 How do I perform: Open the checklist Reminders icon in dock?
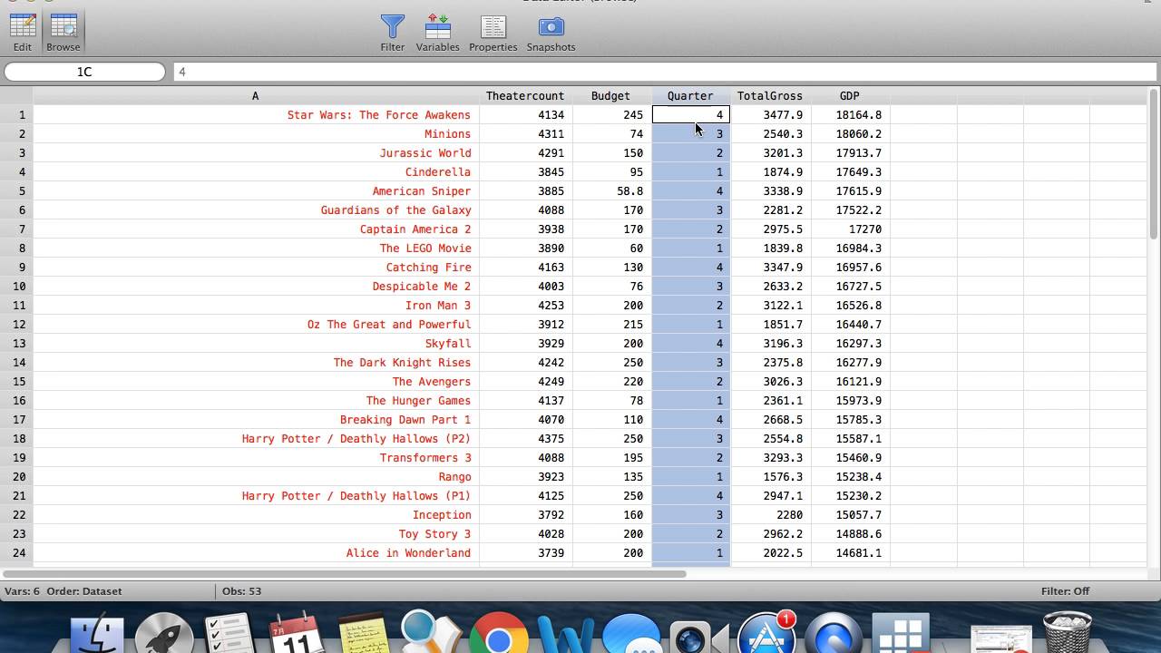coord(228,634)
